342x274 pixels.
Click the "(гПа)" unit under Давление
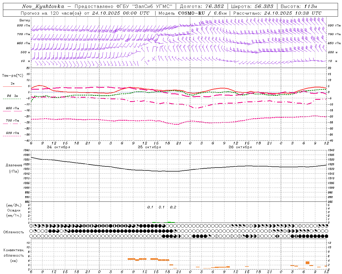point(14,172)
